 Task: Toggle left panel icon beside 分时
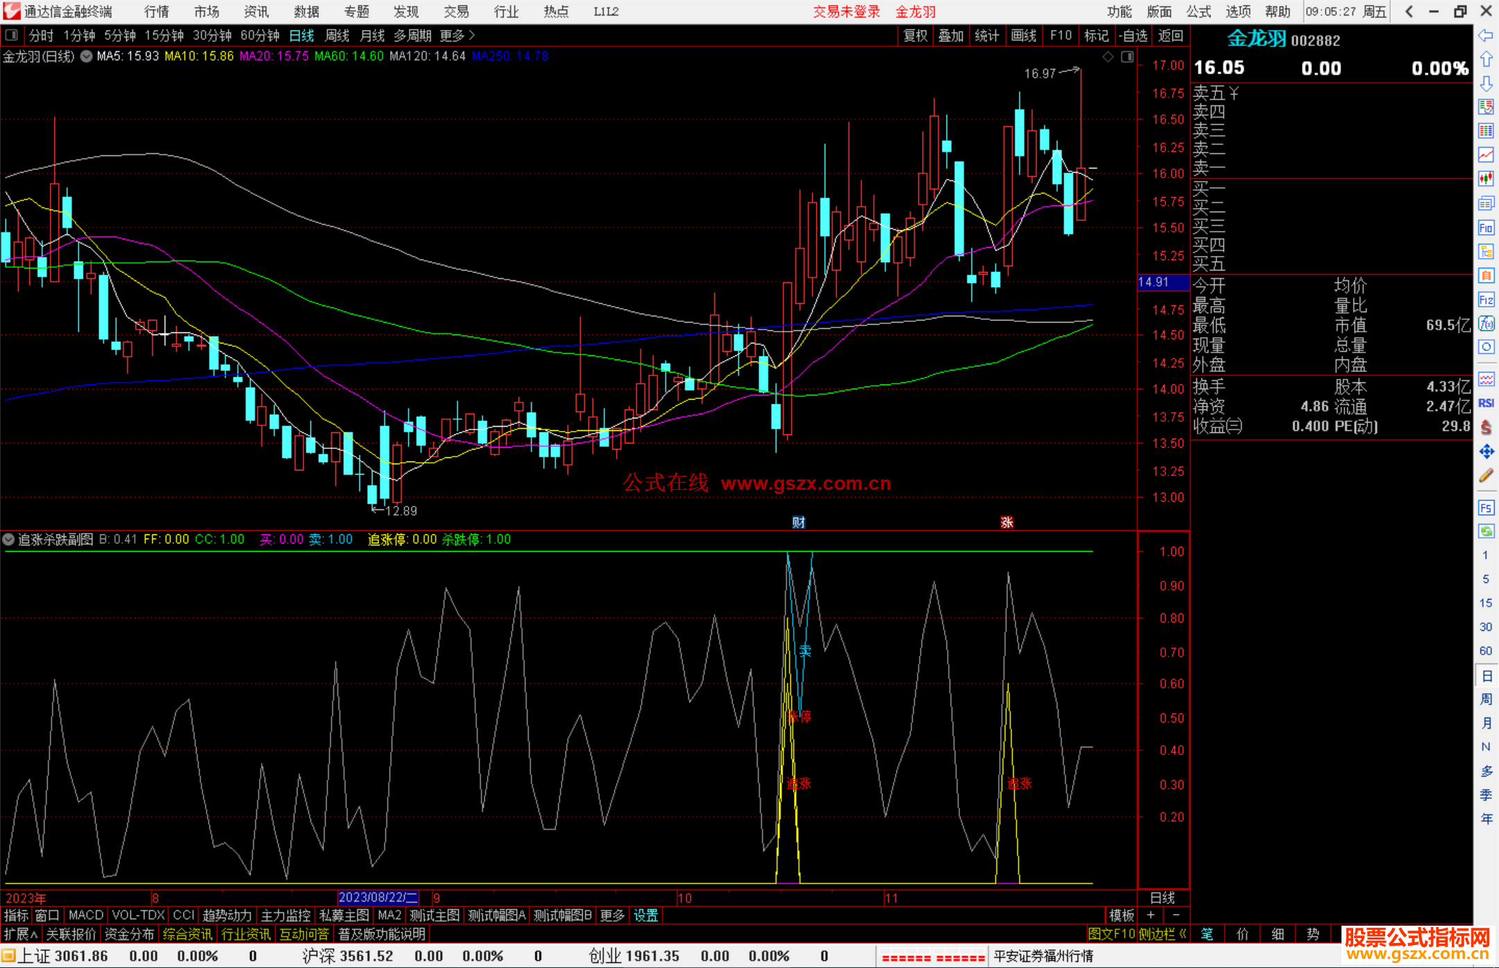[x=12, y=35]
